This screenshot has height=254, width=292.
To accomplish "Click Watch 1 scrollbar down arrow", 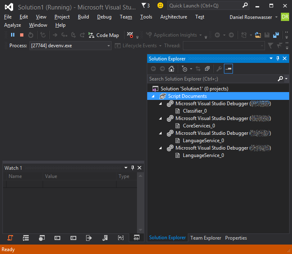I will 140,230.
